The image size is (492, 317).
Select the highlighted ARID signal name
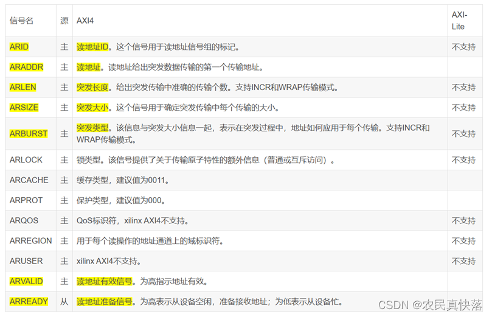(x=19, y=47)
